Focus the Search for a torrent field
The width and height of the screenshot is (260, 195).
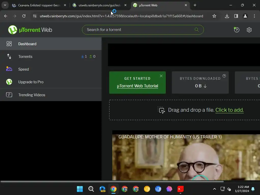pos(143,30)
